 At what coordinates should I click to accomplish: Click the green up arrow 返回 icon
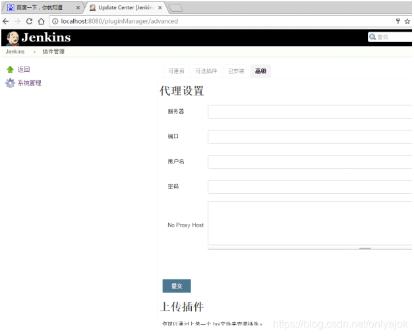tap(10, 69)
